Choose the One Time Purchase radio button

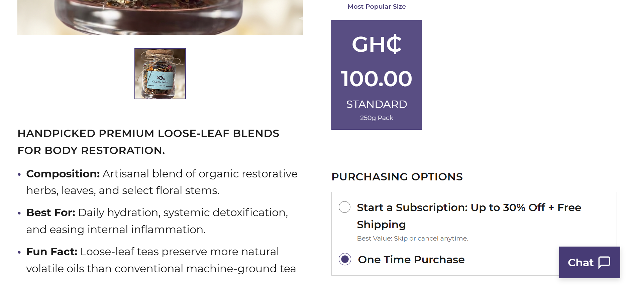coord(345,259)
